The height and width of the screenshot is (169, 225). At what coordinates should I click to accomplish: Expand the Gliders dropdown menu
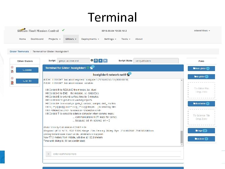tap(71, 39)
